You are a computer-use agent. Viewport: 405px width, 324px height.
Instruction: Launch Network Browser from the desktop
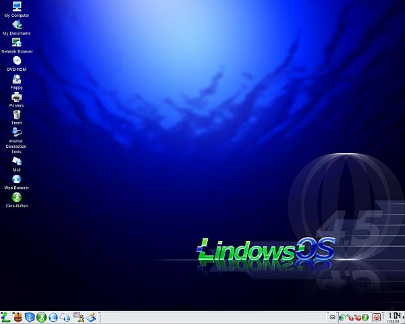point(16,43)
